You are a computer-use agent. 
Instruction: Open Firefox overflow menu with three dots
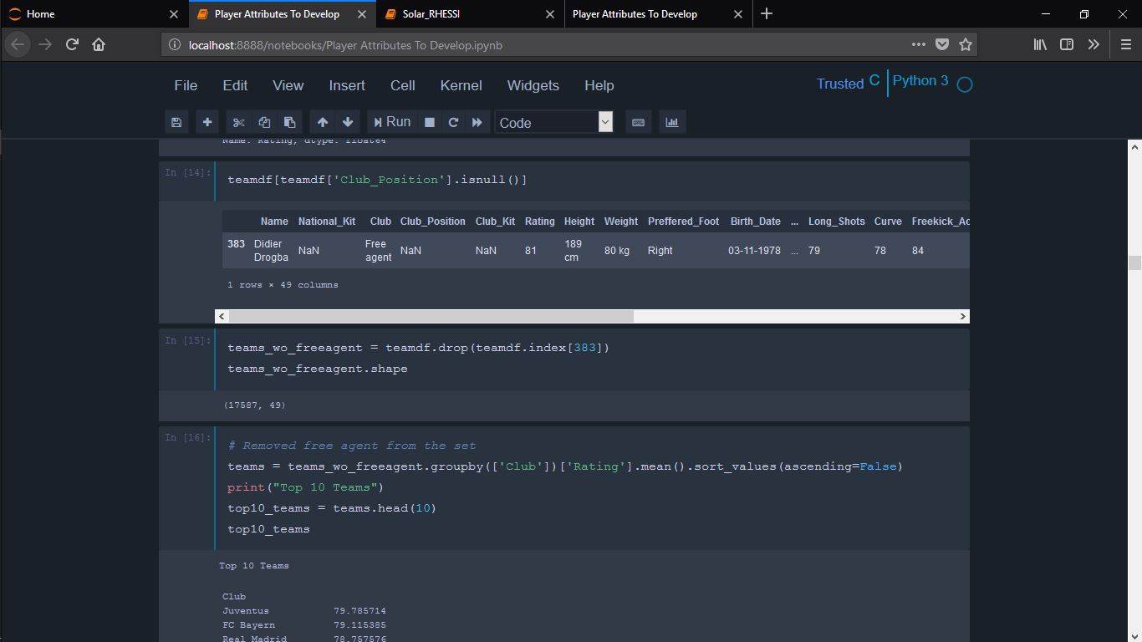tap(918, 45)
